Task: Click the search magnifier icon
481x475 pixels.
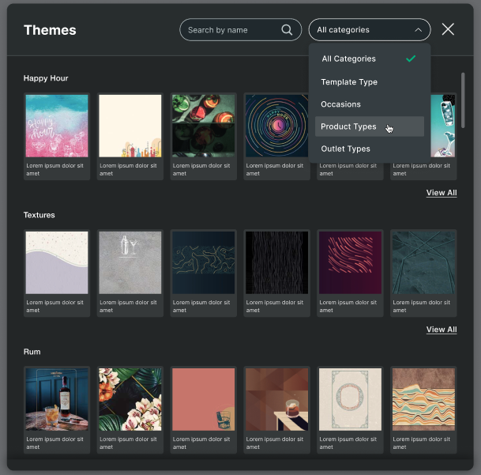Action: coord(287,30)
